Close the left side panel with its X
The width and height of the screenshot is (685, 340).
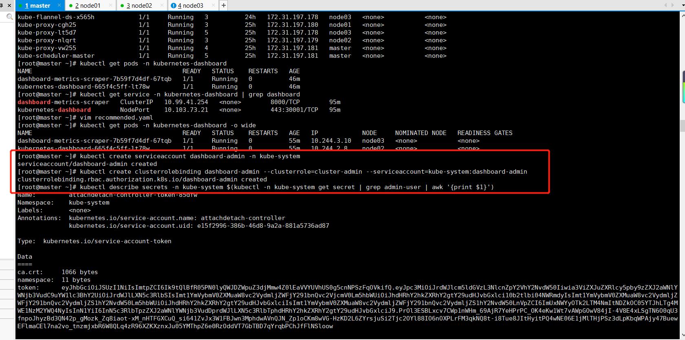click(x=9, y=5)
